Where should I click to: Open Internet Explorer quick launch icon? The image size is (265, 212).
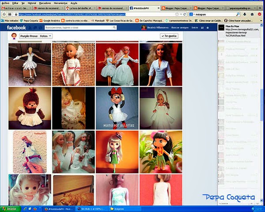(x=26, y=209)
